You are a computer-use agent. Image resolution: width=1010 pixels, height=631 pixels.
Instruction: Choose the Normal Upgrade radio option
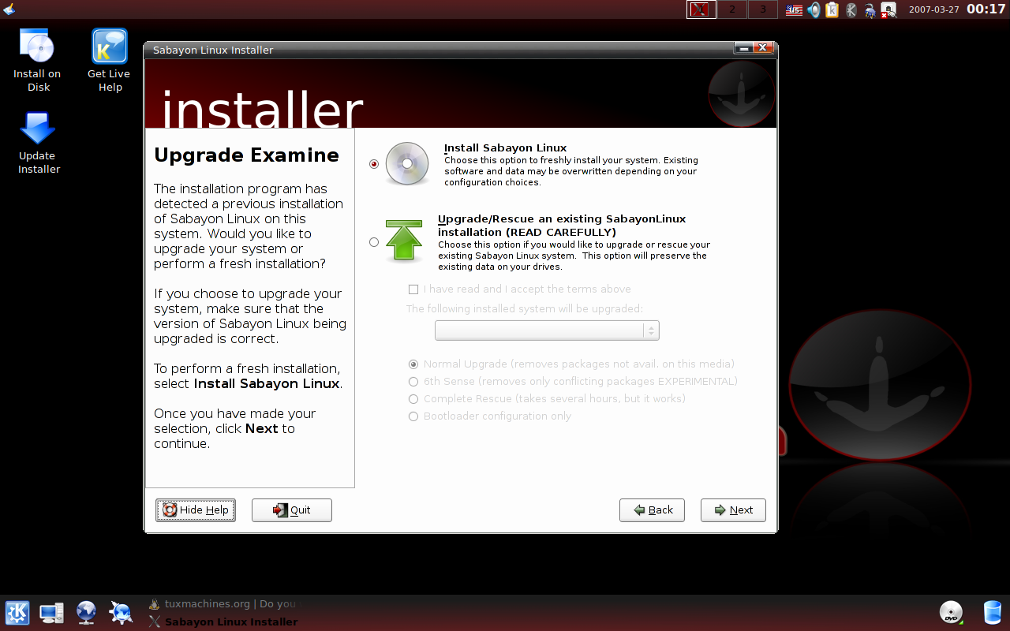pos(413,364)
